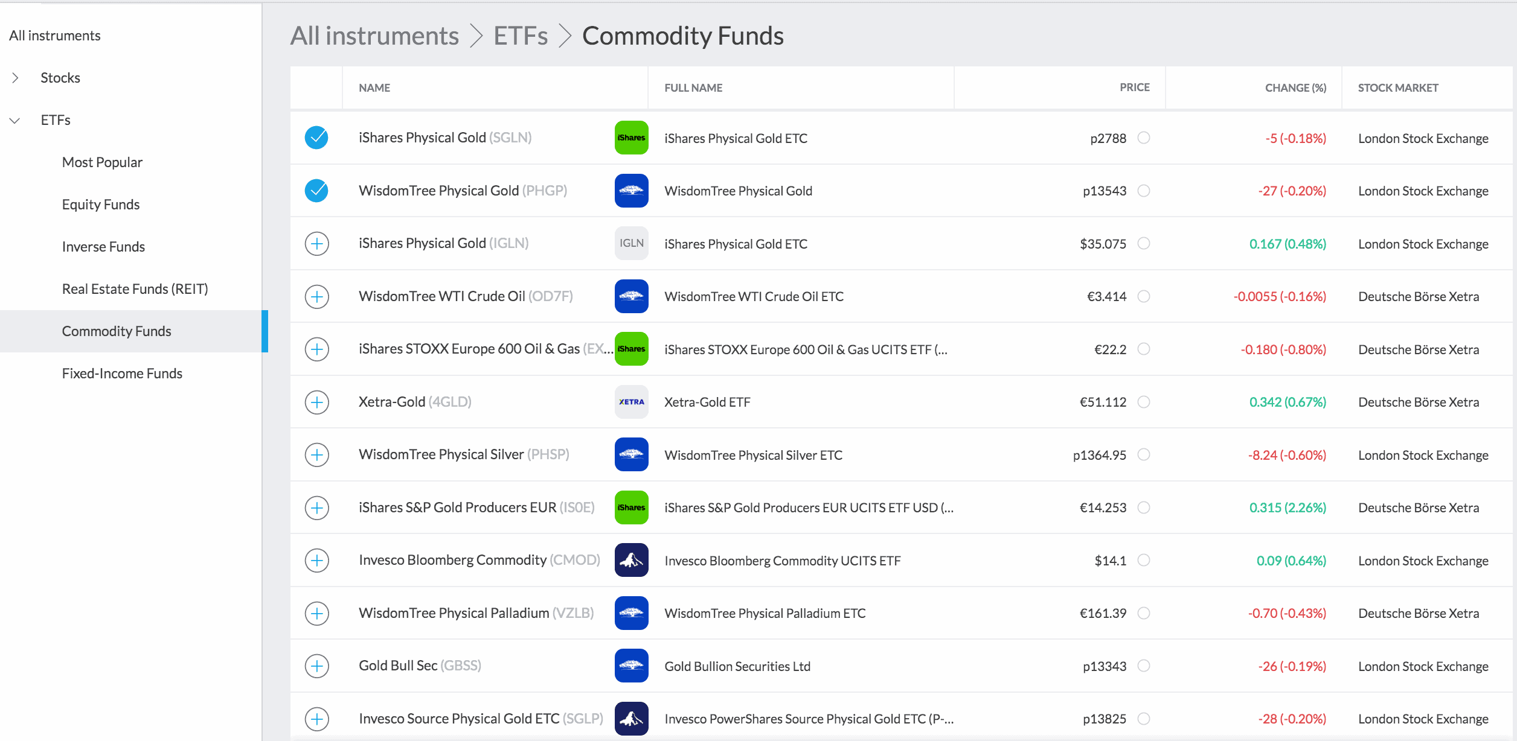
Task: Click iShares logo for S&P Gold Producers
Action: pyautogui.click(x=631, y=507)
